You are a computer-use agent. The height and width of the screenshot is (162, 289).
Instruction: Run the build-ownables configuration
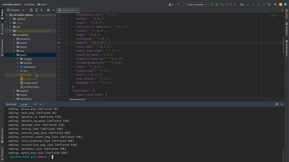click(x=212, y=4)
